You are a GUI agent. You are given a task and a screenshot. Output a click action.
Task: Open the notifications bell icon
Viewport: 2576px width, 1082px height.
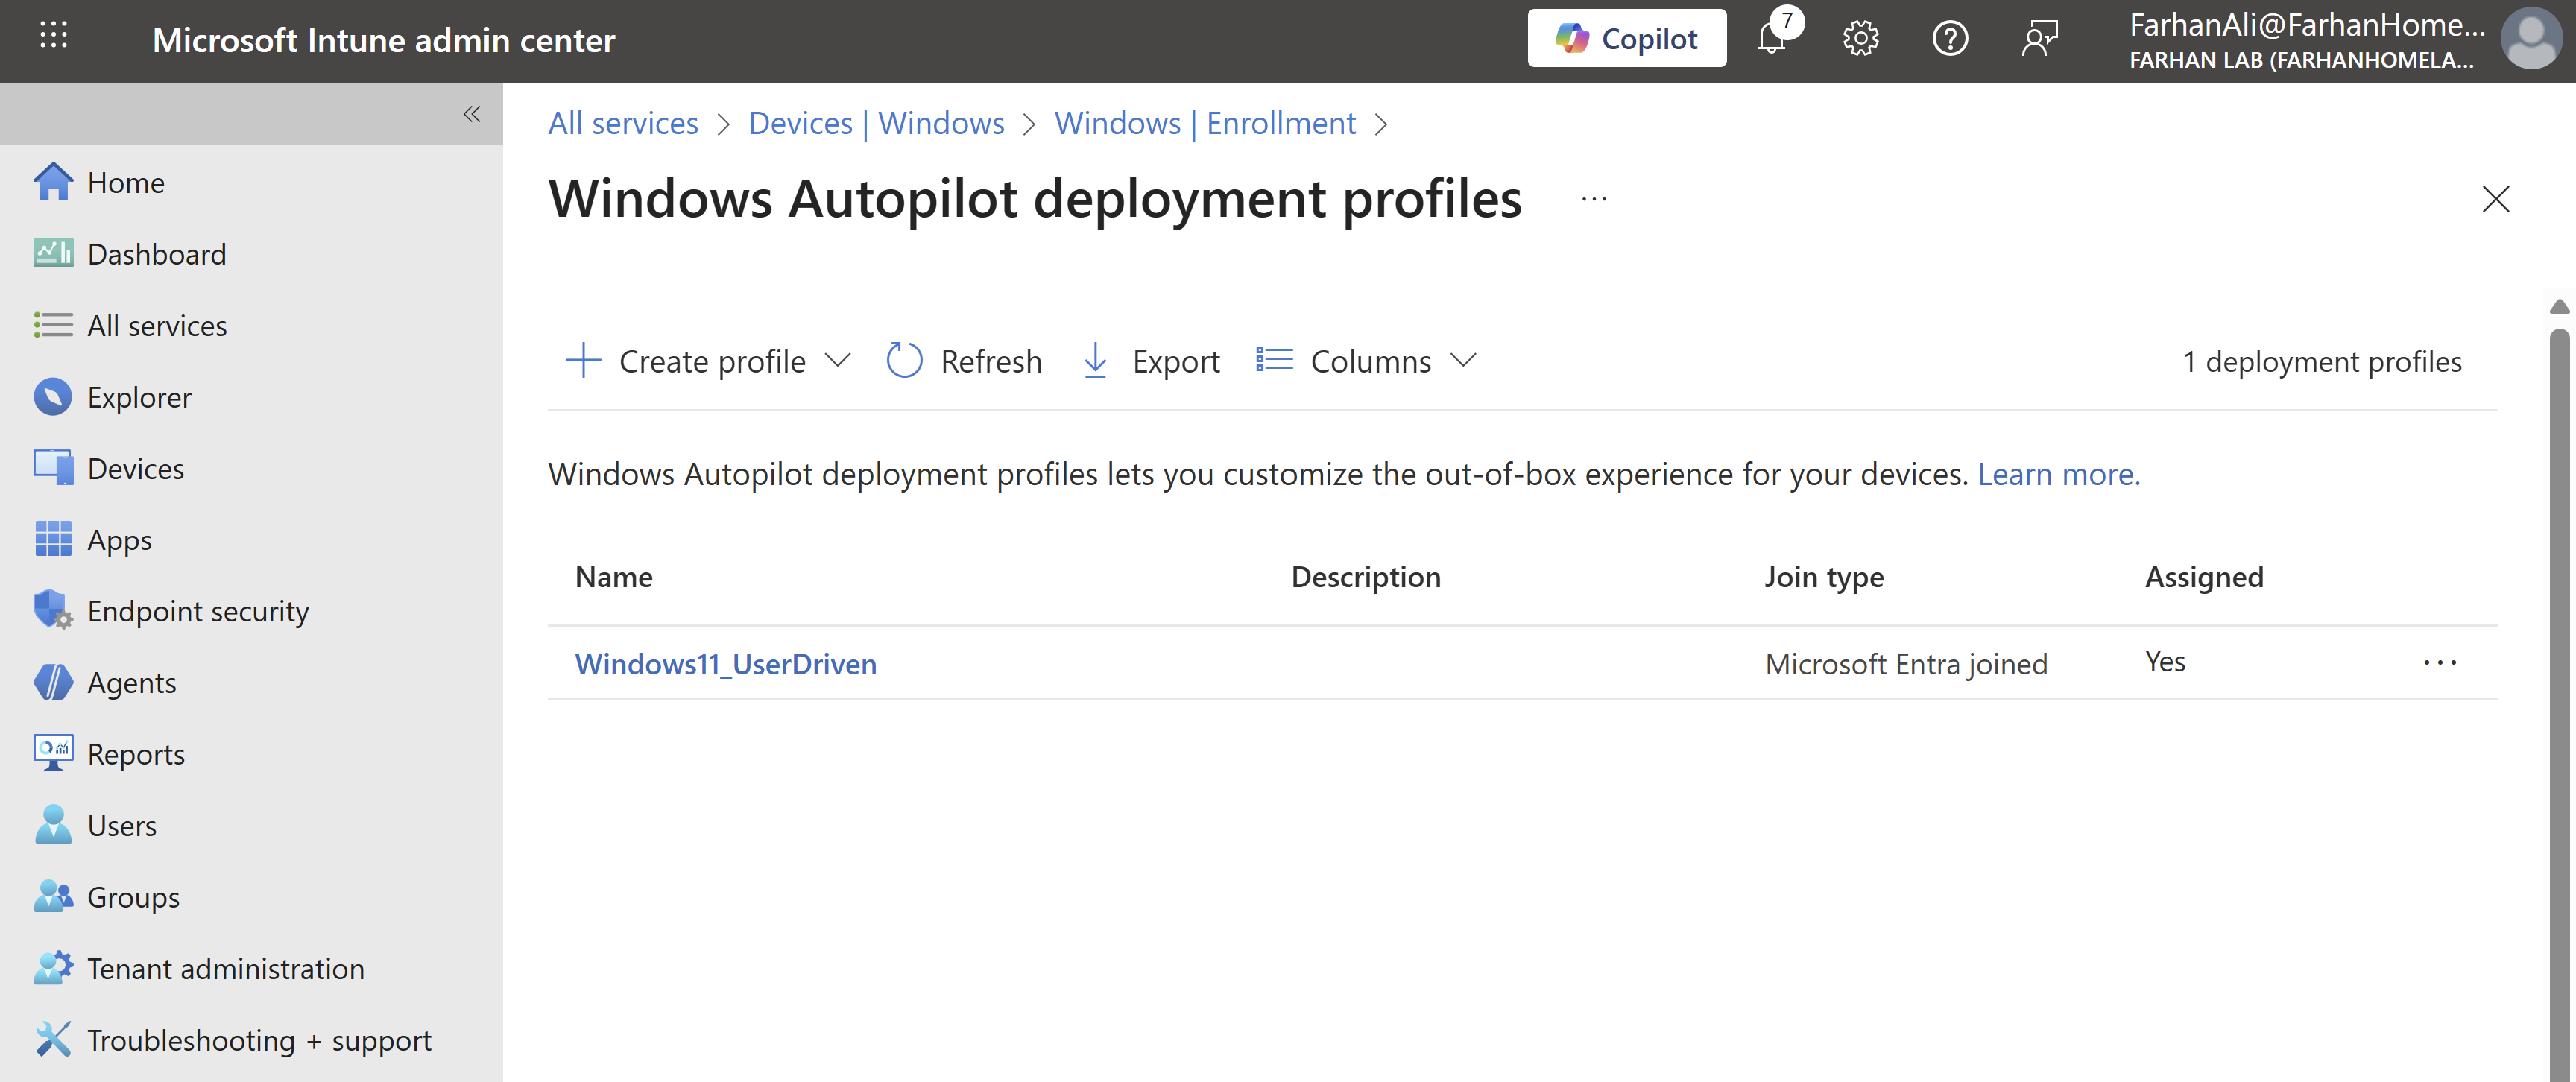(1772, 40)
